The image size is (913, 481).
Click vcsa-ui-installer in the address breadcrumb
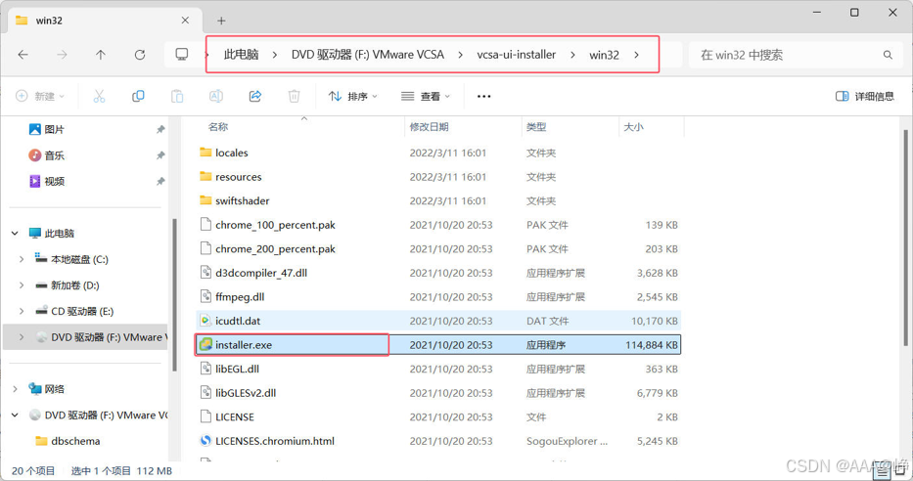point(517,55)
